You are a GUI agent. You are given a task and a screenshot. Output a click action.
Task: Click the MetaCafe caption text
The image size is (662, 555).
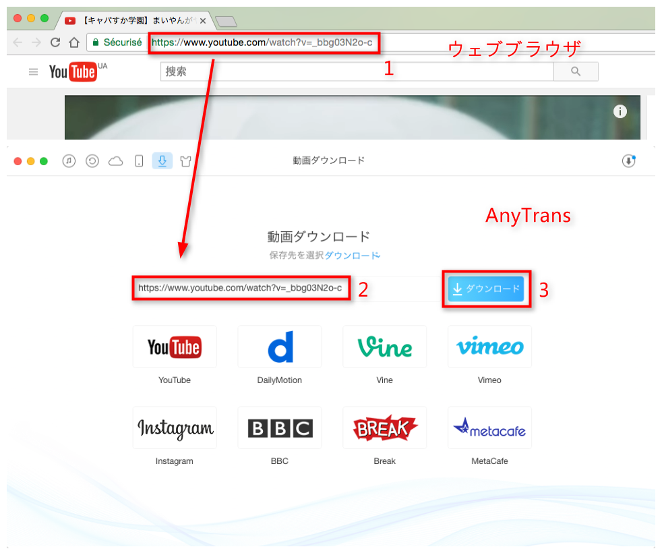point(489,461)
